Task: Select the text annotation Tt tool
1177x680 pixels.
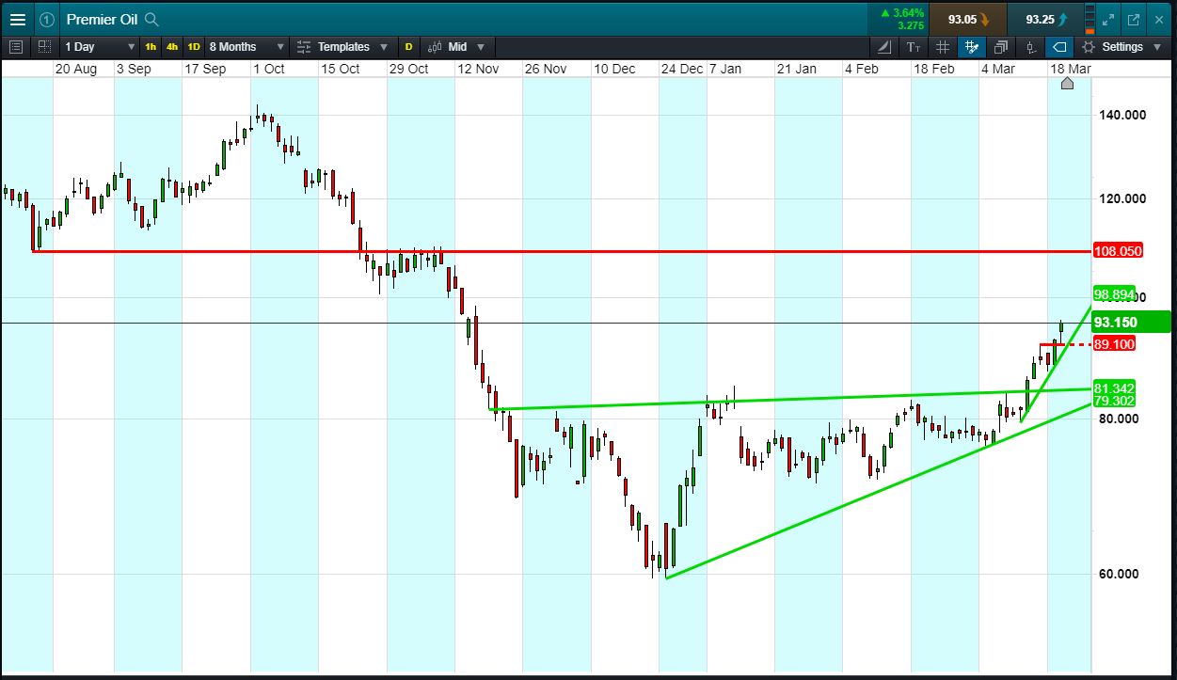Action: tap(914, 46)
